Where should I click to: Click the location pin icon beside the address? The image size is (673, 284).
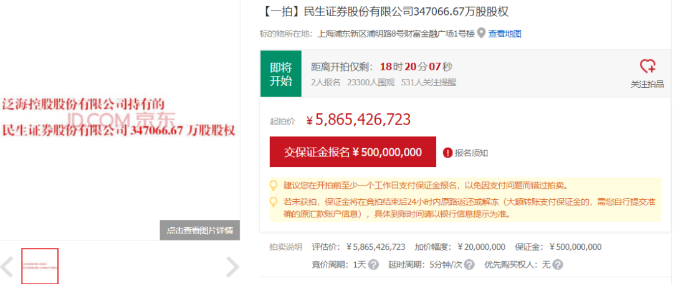tap(481, 34)
